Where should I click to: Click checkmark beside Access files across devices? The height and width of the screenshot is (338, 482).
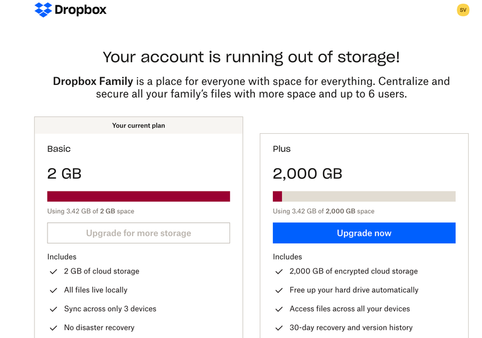279,309
